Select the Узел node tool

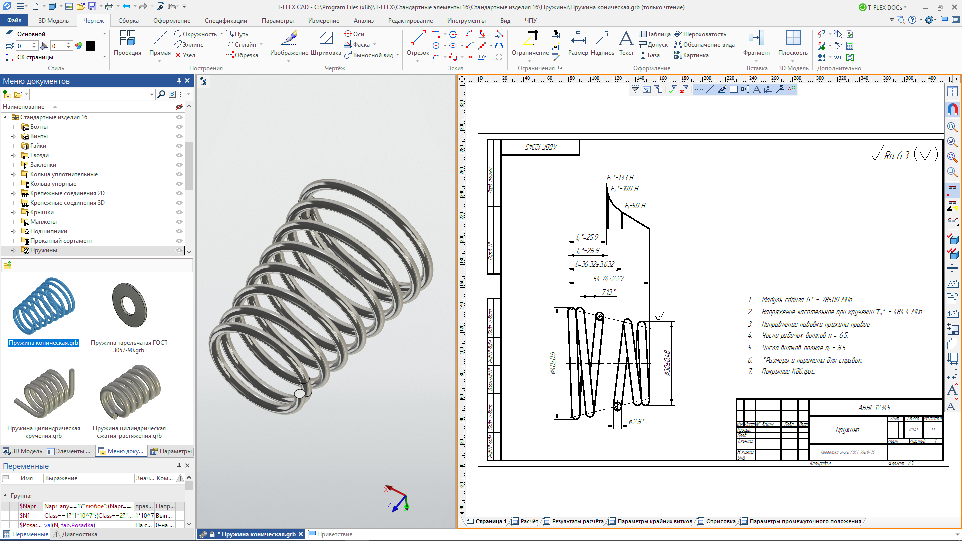pos(185,55)
